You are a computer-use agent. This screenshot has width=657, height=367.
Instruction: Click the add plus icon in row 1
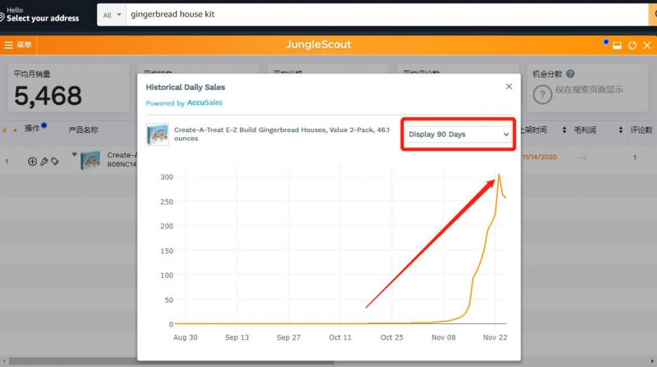(32, 161)
